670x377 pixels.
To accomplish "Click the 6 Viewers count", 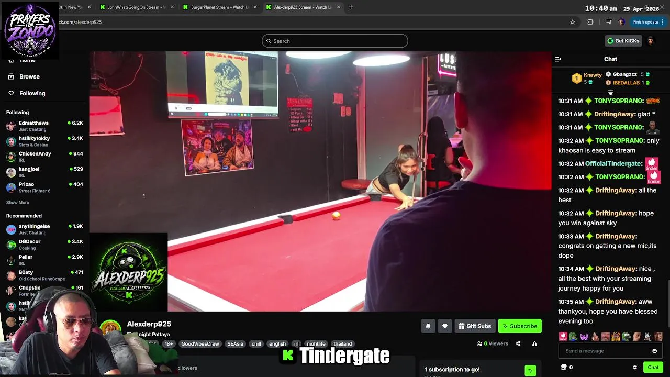I will pyautogui.click(x=493, y=344).
